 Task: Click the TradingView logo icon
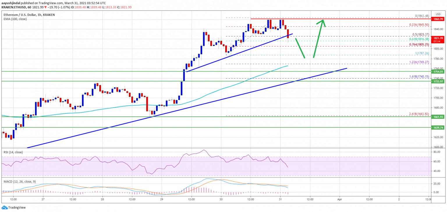coord(4,207)
